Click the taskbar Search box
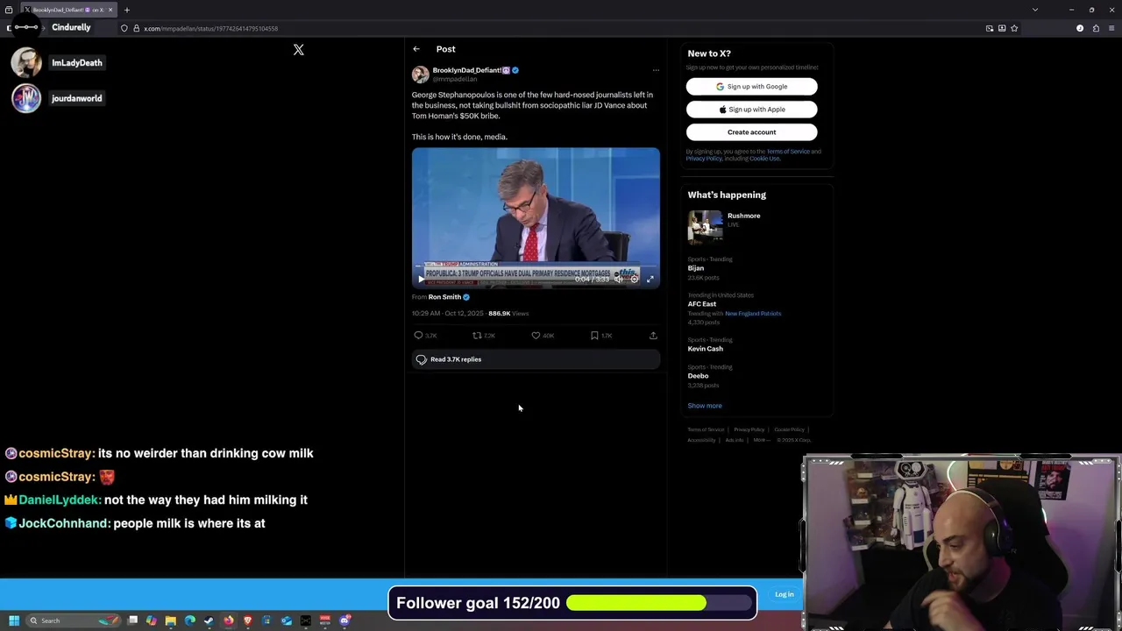This screenshot has height=631, width=1122. pyautogui.click(x=75, y=620)
